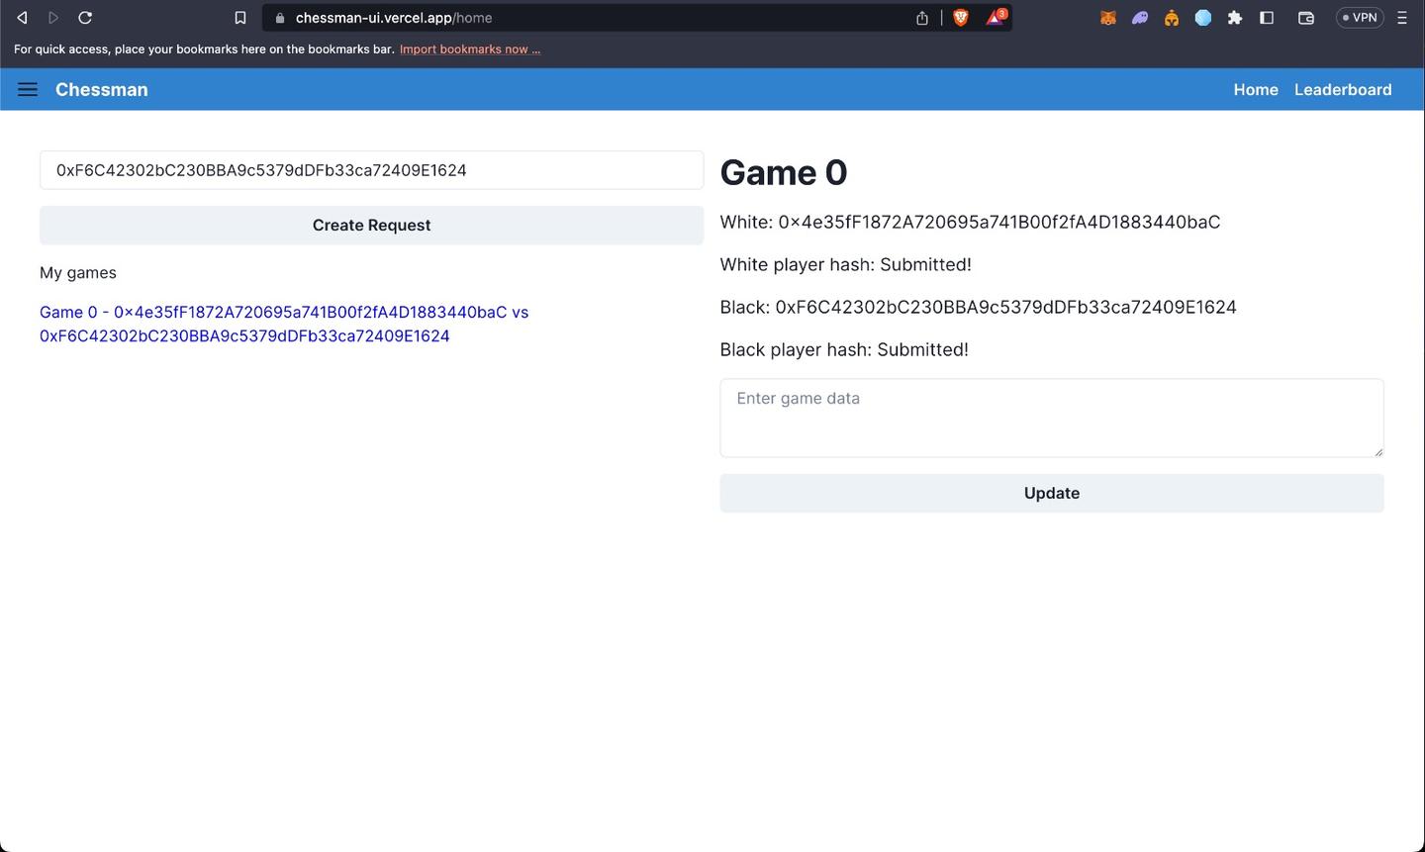Open Brave Rewards triangle icon
Screen dimensions: 1425x852
point(995,17)
